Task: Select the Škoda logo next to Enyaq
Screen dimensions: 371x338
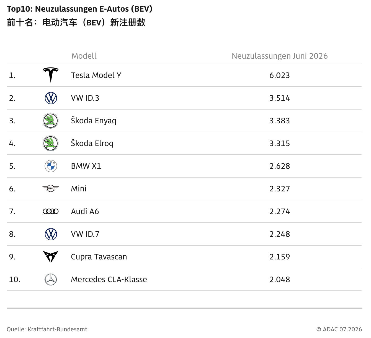Action: (x=51, y=121)
